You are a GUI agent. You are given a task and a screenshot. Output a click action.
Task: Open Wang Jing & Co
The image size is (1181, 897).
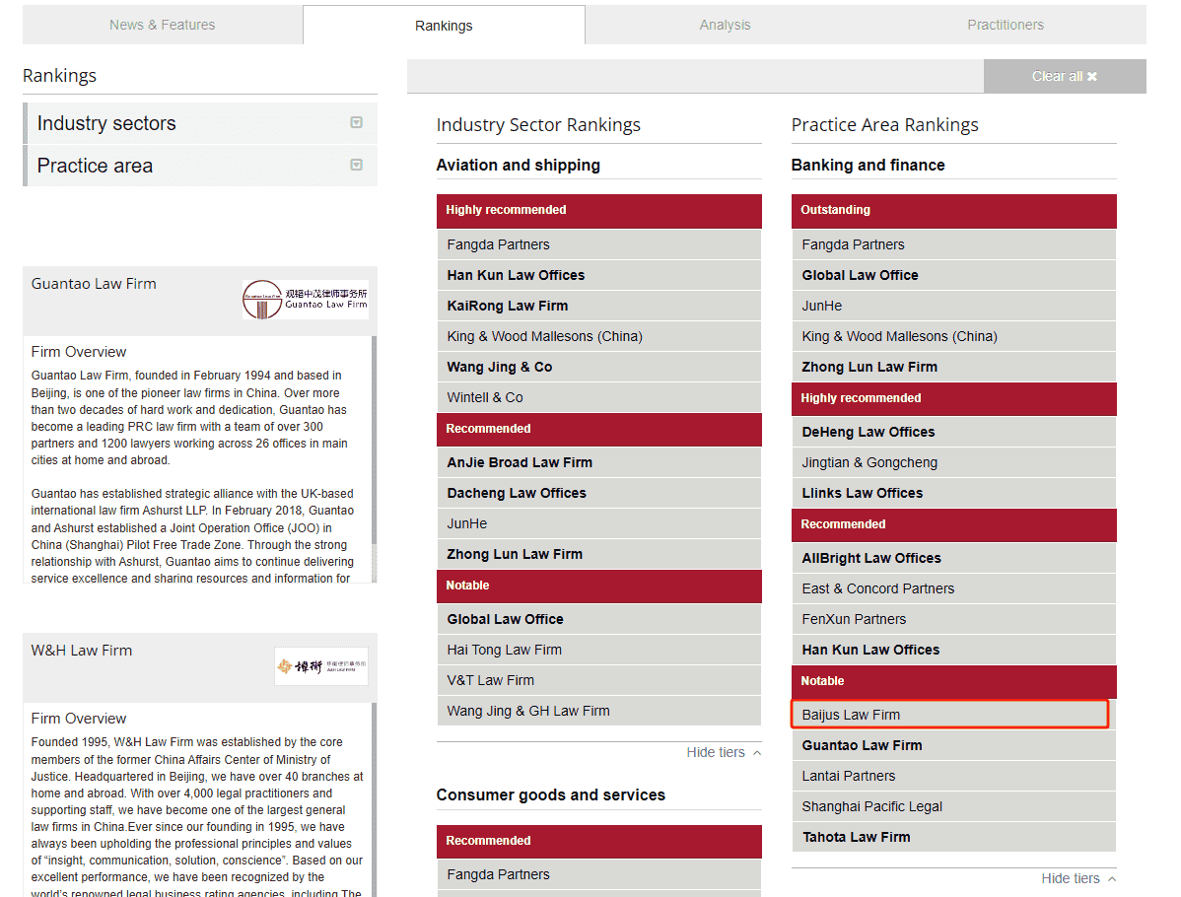pyautogui.click(x=598, y=367)
